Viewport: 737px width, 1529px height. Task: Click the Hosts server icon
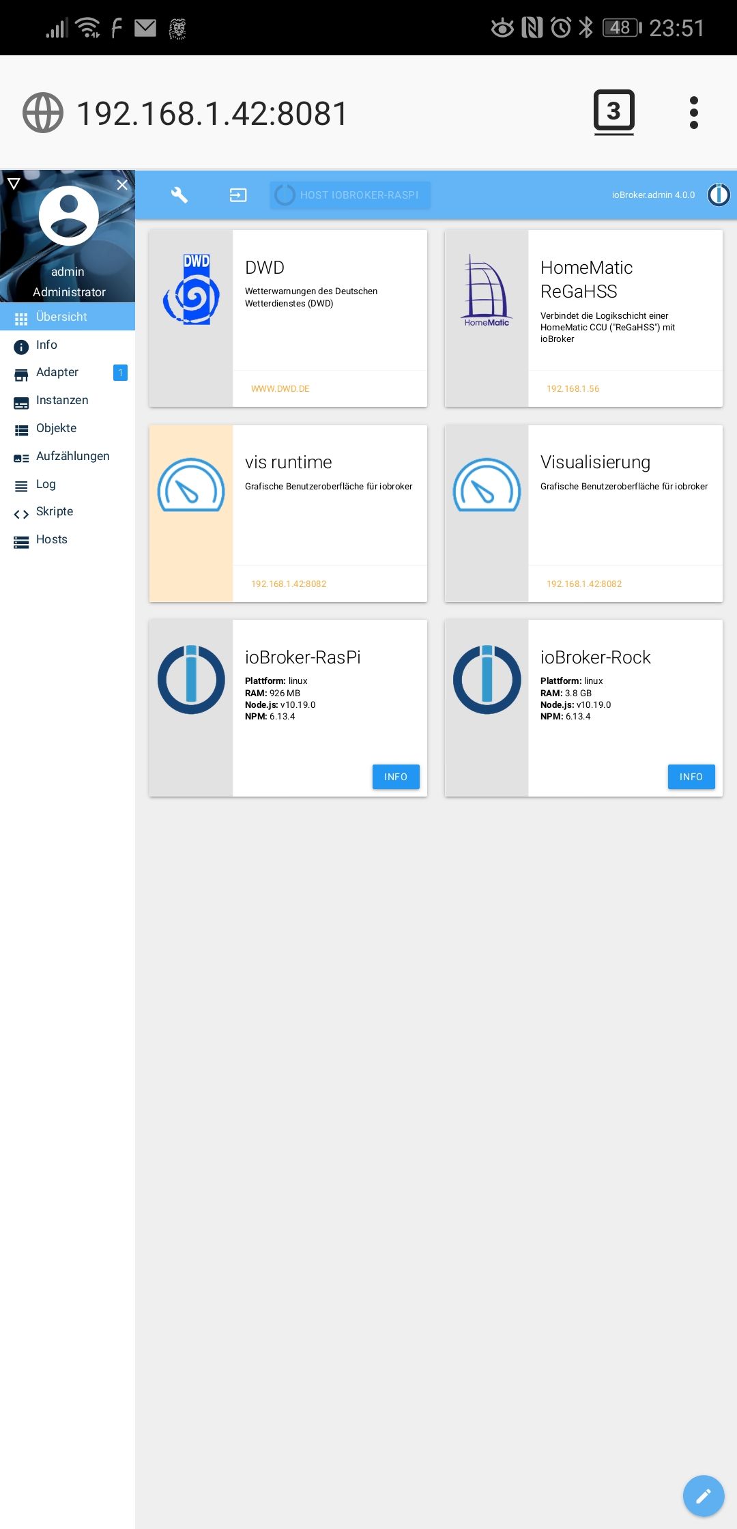click(x=21, y=542)
